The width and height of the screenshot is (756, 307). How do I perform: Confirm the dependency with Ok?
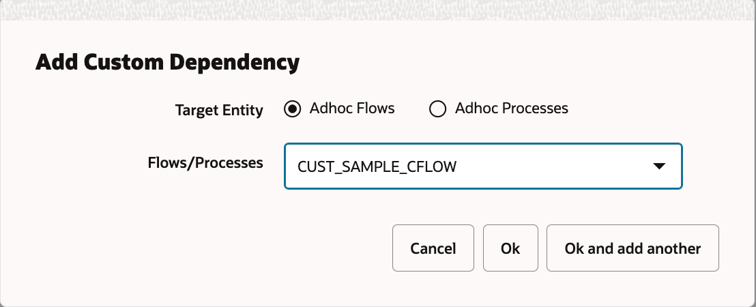510,248
